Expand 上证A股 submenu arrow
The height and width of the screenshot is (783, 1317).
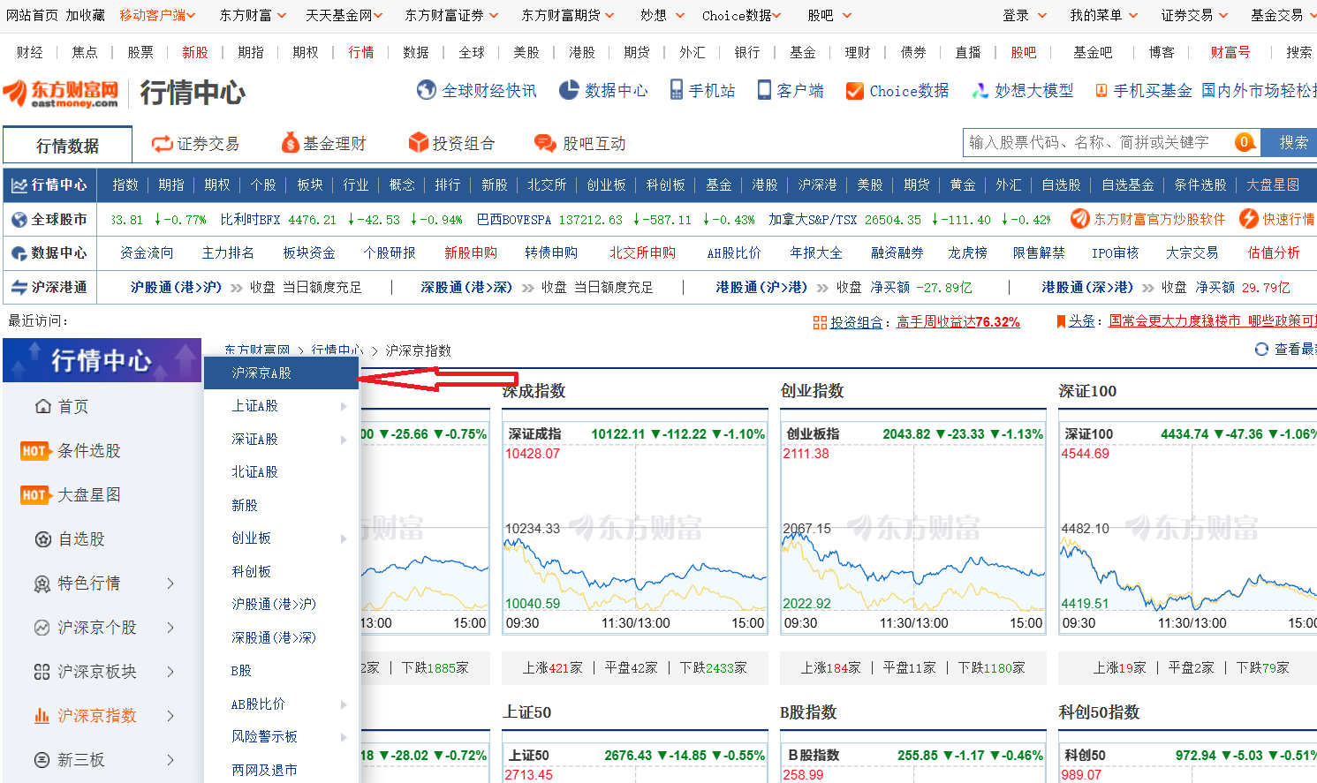coord(344,406)
